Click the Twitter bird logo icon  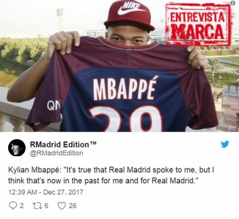[225, 144]
